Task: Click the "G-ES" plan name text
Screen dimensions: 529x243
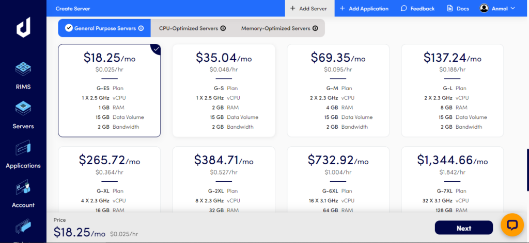Action: (x=102, y=89)
